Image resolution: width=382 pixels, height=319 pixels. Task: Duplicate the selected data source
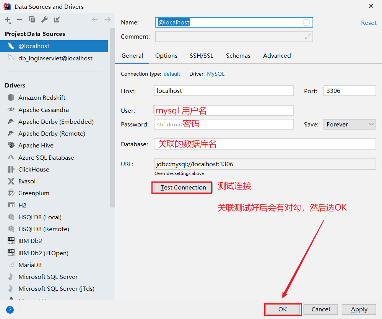[32, 19]
